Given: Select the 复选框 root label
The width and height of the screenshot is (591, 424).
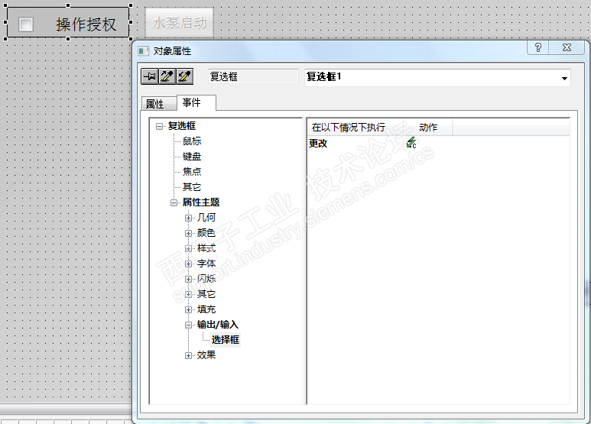Looking at the screenshot, I should (x=182, y=126).
